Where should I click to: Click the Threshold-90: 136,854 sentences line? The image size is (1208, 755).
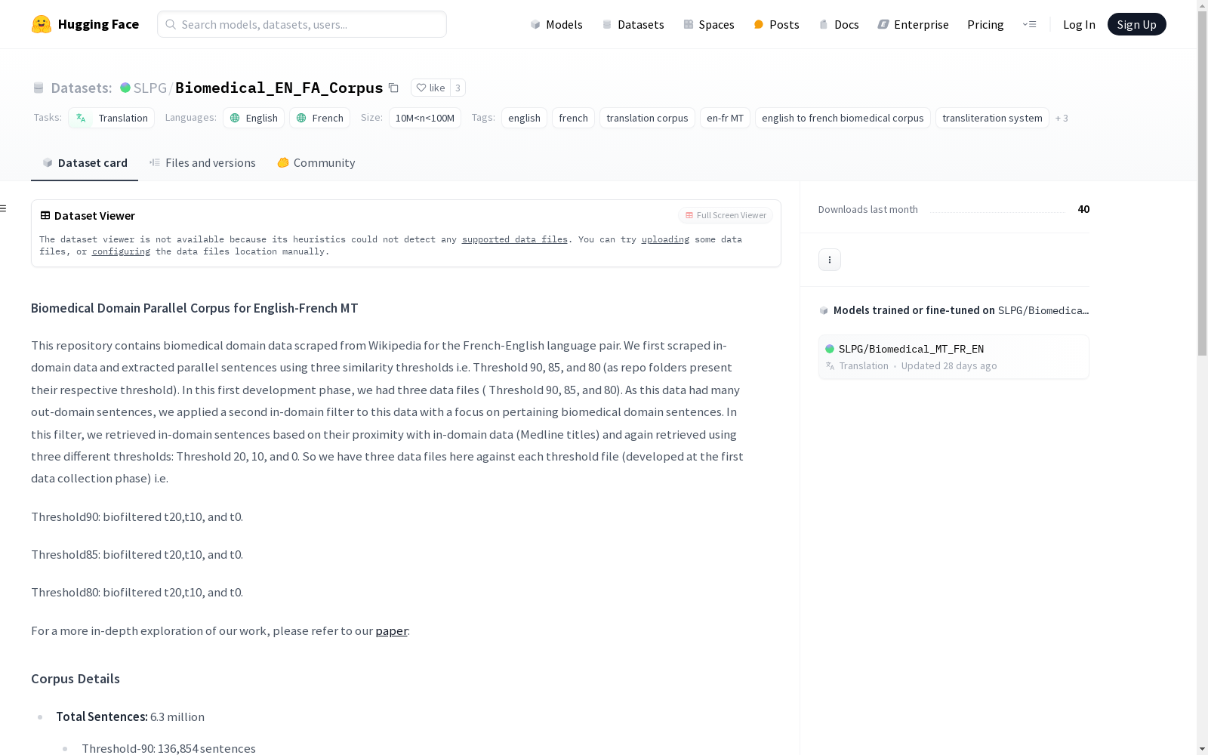click(168, 749)
